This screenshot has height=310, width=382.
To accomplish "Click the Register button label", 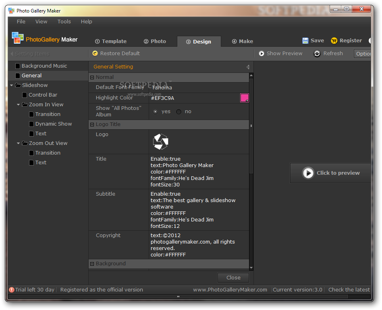I will [x=351, y=41].
